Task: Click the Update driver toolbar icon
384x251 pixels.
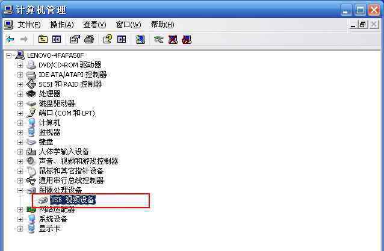Action: coord(158,39)
